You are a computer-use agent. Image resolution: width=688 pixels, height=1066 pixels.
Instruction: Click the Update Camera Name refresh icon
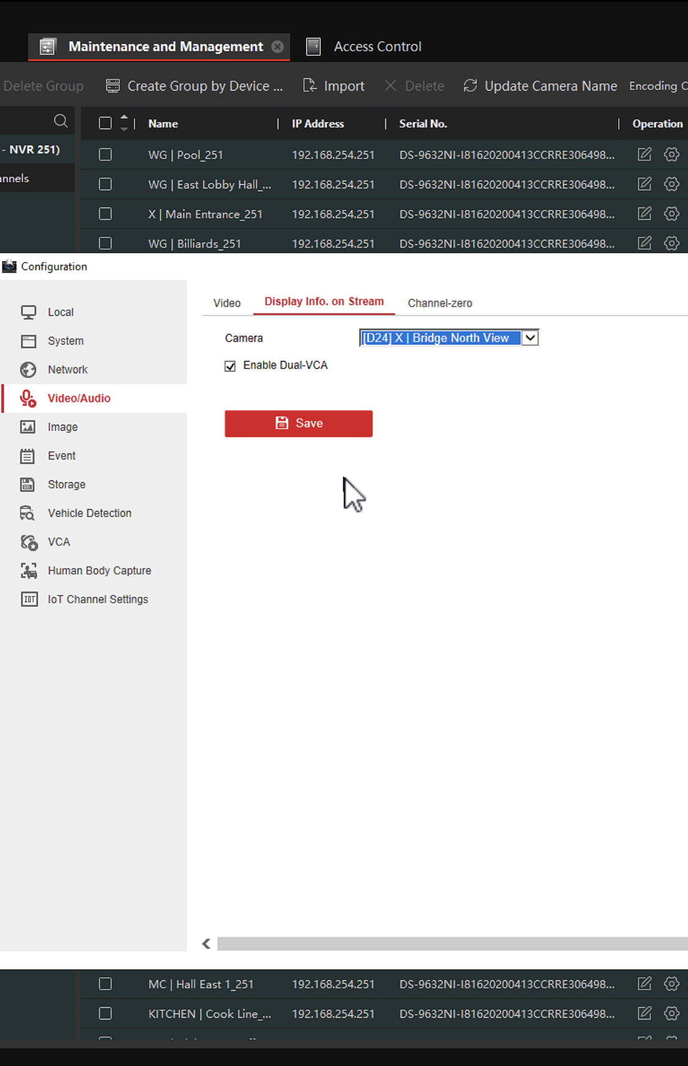click(470, 86)
